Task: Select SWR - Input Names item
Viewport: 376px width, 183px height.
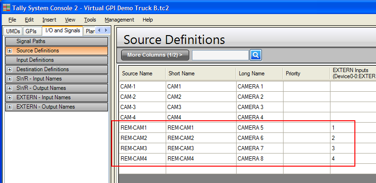Action: point(57,79)
